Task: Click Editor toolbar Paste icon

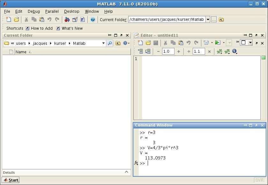Action: (181, 43)
